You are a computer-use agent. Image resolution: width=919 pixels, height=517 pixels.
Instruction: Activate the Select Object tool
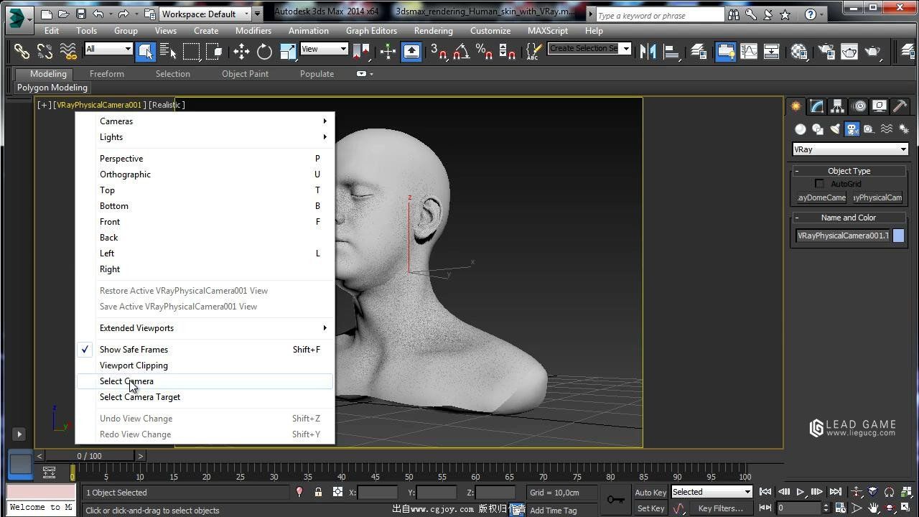145,51
